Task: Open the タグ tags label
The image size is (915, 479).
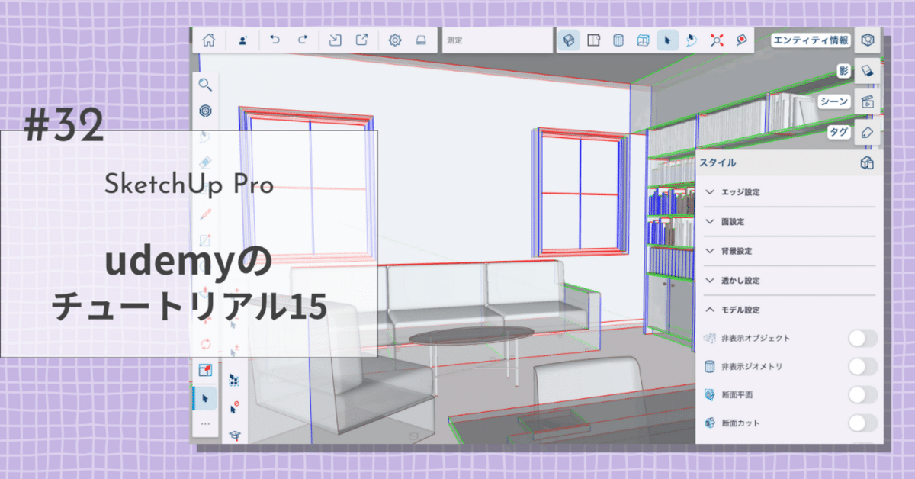Action: [x=839, y=131]
